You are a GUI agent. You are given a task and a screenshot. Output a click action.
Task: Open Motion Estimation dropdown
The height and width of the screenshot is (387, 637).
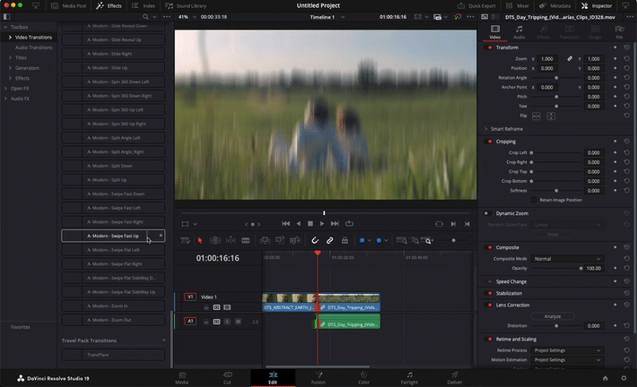568,360
